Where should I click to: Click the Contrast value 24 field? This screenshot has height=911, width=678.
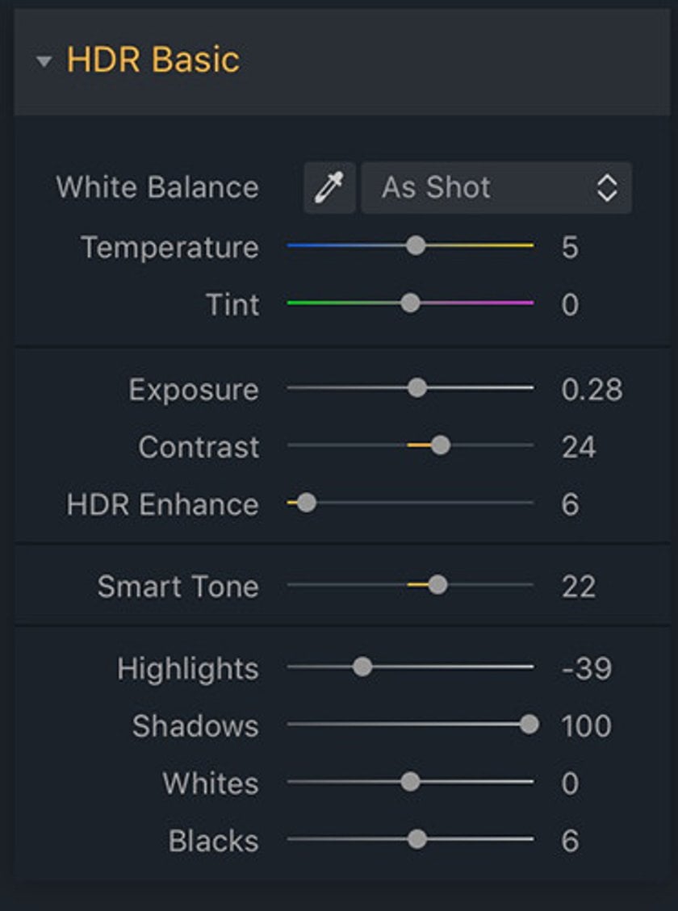click(x=578, y=447)
